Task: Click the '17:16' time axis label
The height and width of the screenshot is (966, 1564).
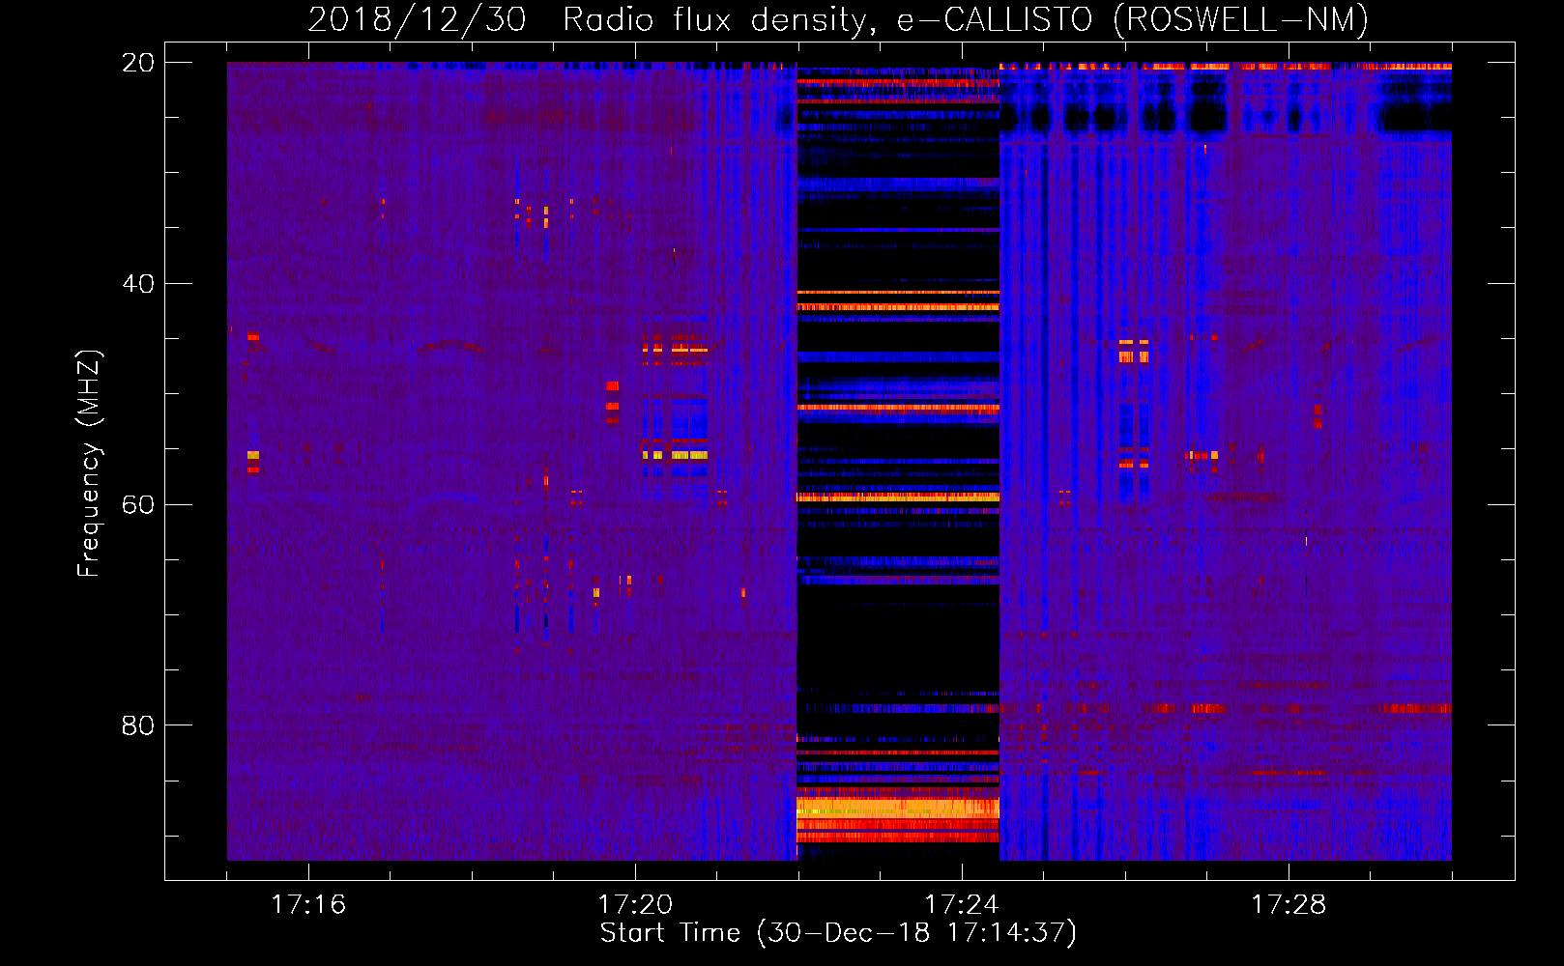Action: click(x=308, y=904)
